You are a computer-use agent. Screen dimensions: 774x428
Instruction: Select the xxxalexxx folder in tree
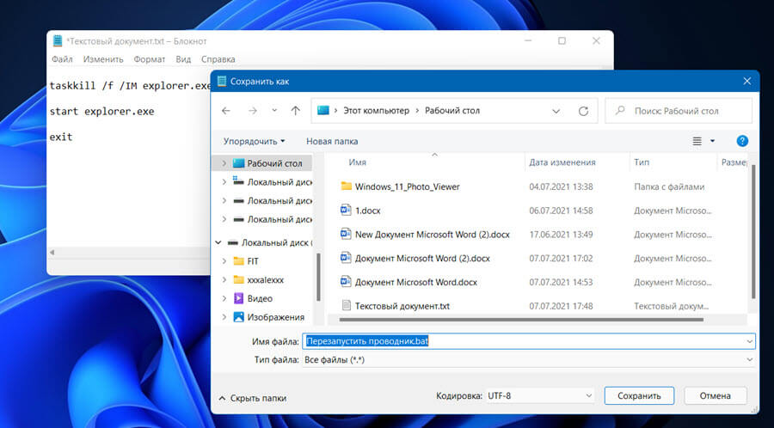tap(266, 280)
